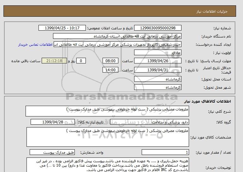Select the label تاریخ نیاز به کالا
This screenshot has height=172, width=243.
(90, 122)
